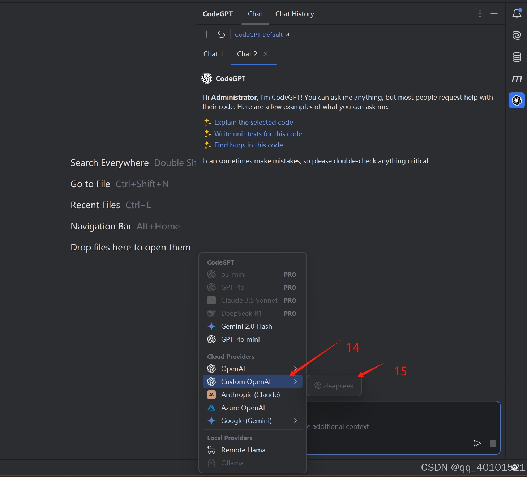The width and height of the screenshot is (527, 477).
Task: Hide the CodeGPT tool window
Action: [x=494, y=14]
